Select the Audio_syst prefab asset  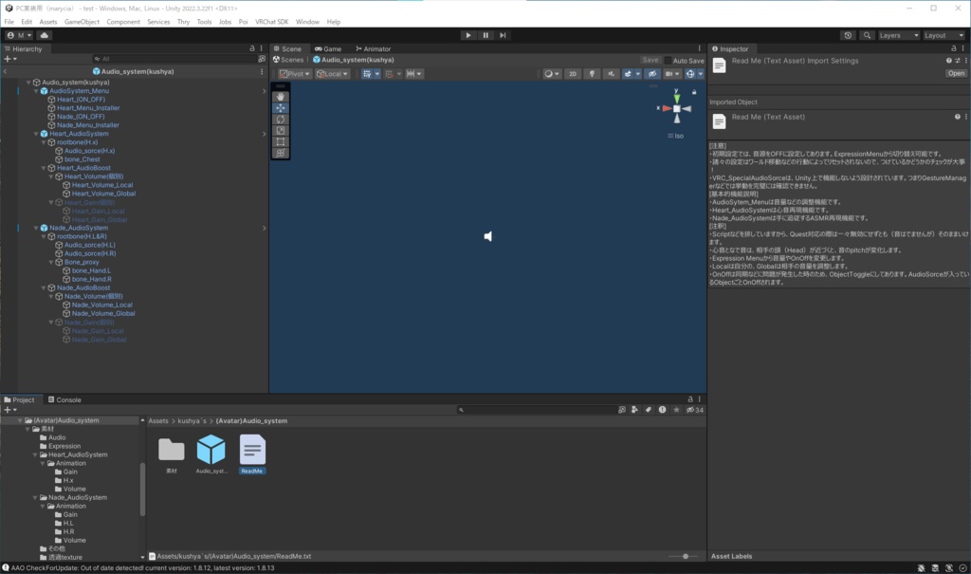point(211,450)
